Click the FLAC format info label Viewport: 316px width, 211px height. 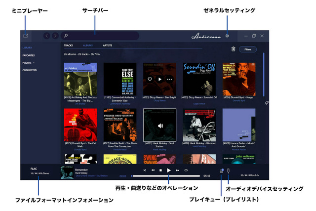[34, 169]
